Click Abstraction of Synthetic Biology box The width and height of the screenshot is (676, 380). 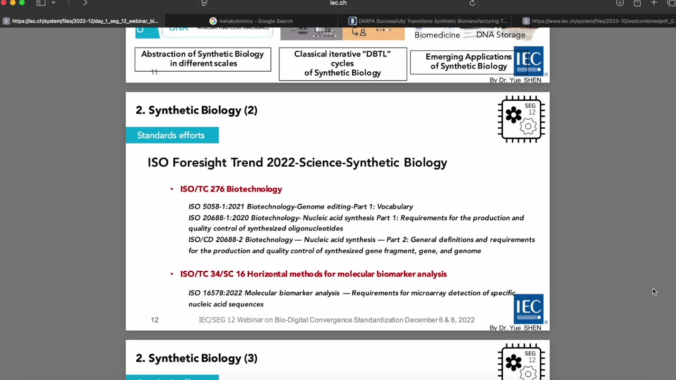click(203, 59)
